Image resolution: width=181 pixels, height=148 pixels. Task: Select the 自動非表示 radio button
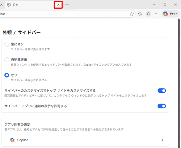[7, 60]
